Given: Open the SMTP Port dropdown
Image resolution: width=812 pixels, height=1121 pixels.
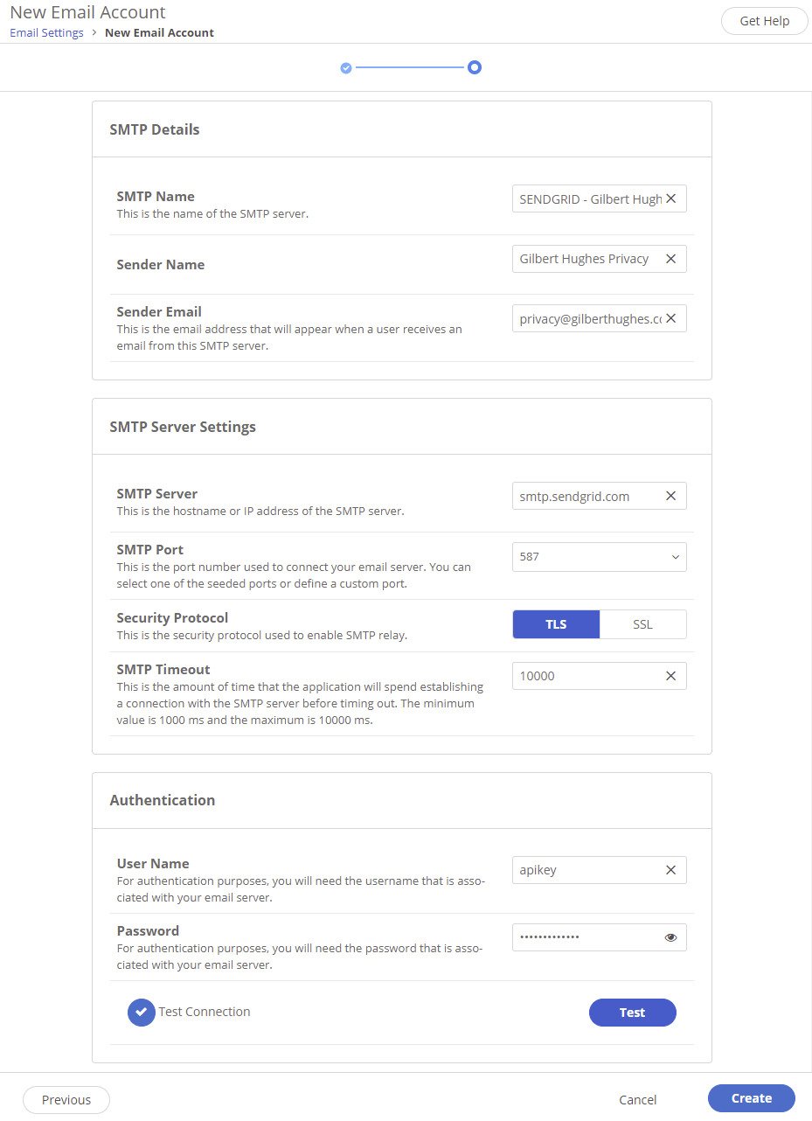Looking at the screenshot, I should coord(674,556).
